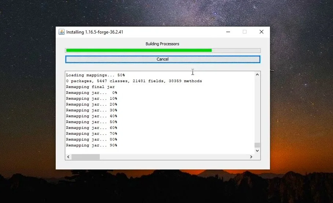Click the 'Remapping jar... 80%' line
Viewport: 333px width, 203px height.
point(92,139)
